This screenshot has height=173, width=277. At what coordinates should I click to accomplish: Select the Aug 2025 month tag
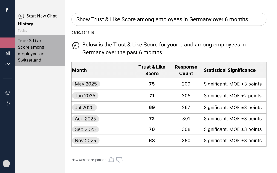85,119
